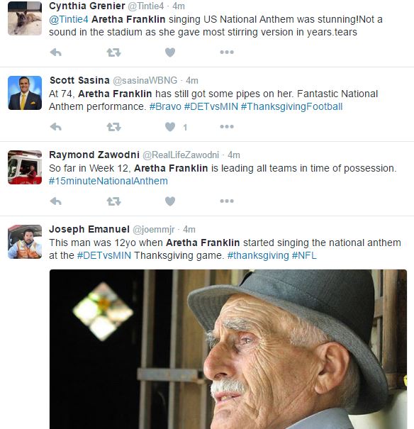
Task: Open Raymond Zawodni's fire truck avatar
Action: (25, 167)
